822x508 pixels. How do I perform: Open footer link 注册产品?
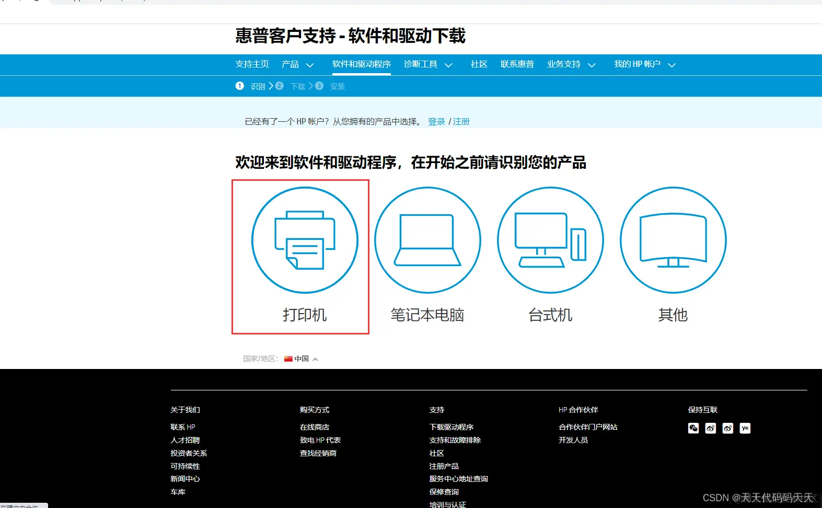click(444, 466)
